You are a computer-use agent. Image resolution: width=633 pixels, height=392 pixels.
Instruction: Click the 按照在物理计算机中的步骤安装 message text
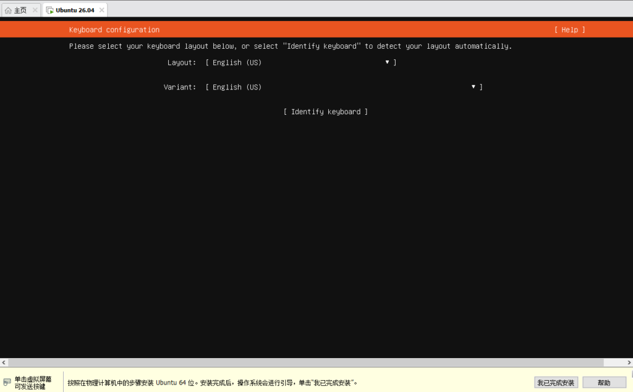(x=213, y=383)
